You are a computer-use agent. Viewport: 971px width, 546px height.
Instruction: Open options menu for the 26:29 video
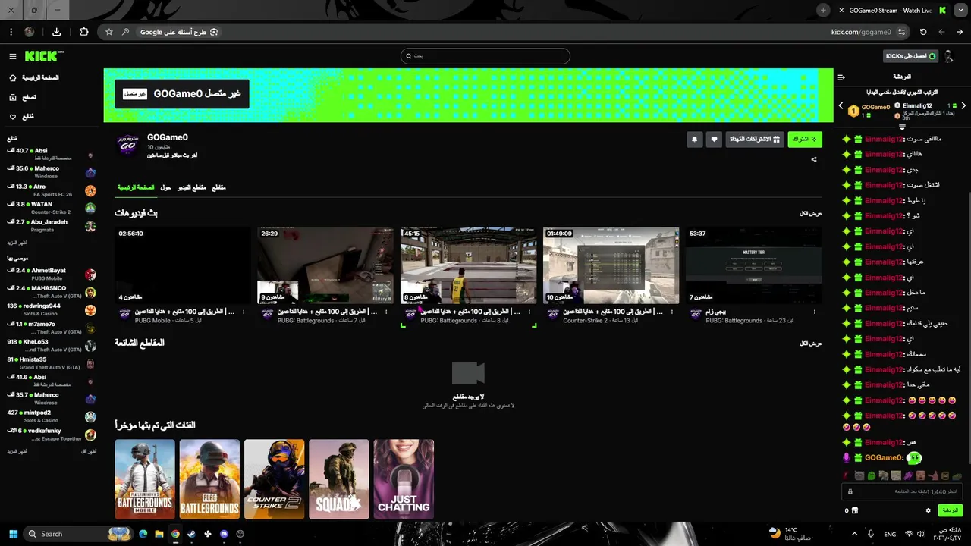(386, 312)
